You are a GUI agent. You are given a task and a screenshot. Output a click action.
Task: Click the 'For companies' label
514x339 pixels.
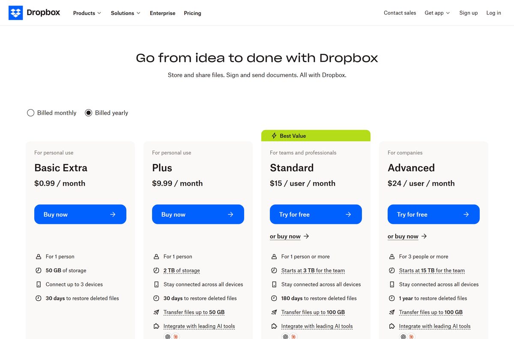(x=405, y=153)
